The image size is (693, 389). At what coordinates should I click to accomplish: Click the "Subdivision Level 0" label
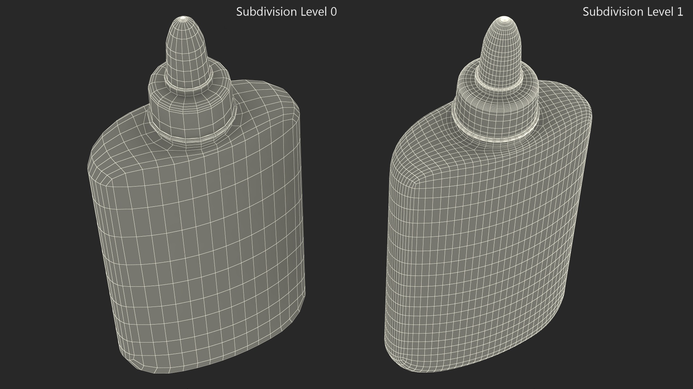286,12
